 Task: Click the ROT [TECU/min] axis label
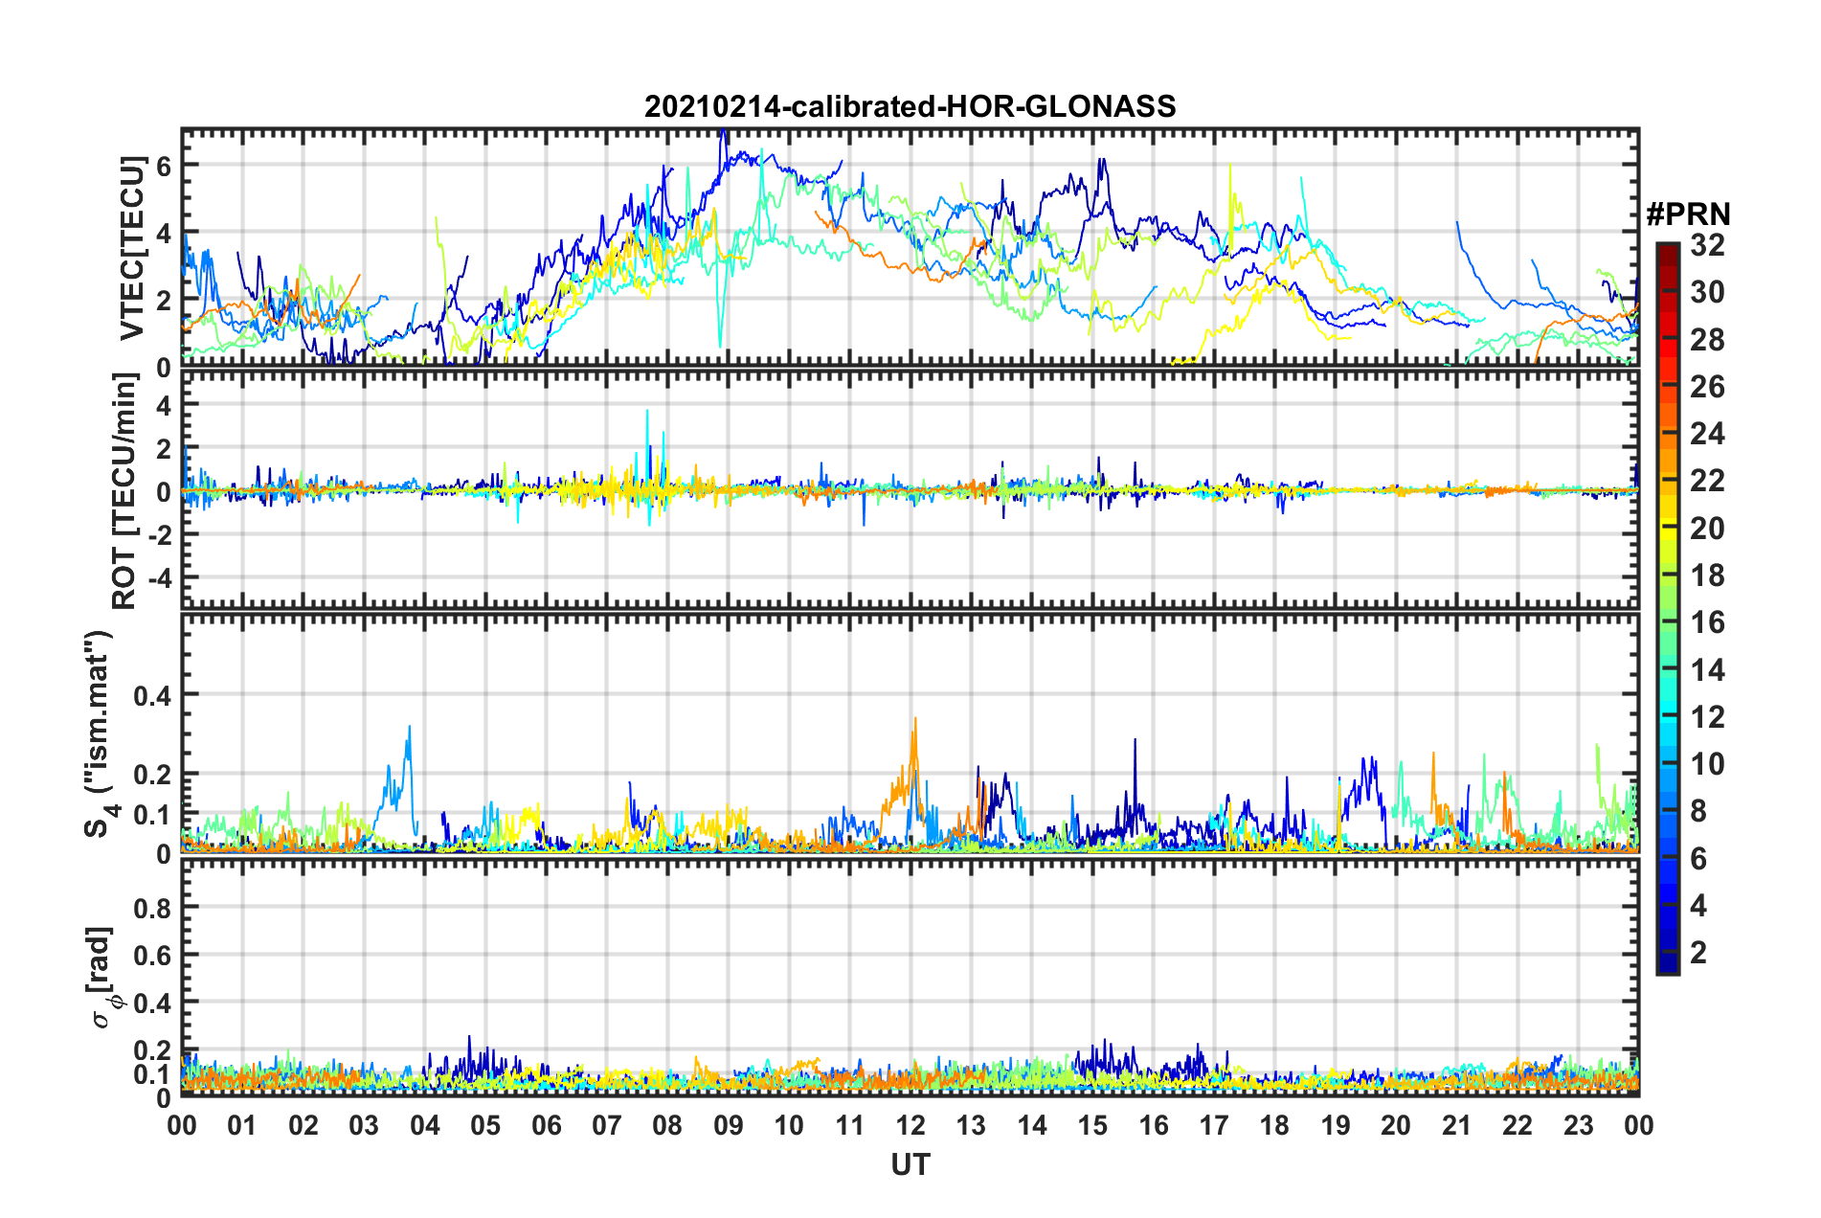[124, 490]
